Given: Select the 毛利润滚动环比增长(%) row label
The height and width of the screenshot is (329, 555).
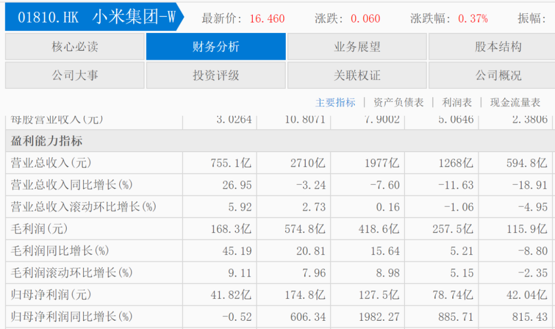Looking at the screenshot, I should click(71, 272).
